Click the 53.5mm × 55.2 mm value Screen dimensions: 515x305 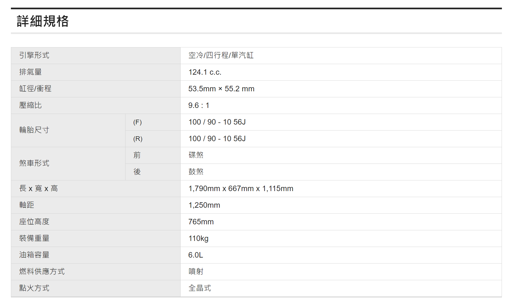pyautogui.click(x=221, y=89)
